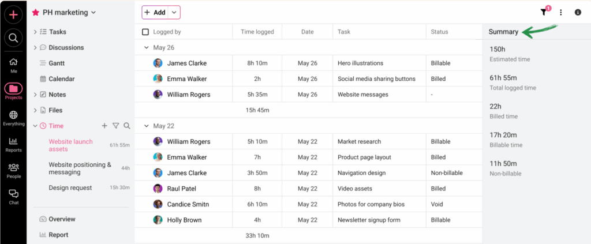Sort by Date column header
This screenshot has width=591, height=244.
[x=308, y=32]
